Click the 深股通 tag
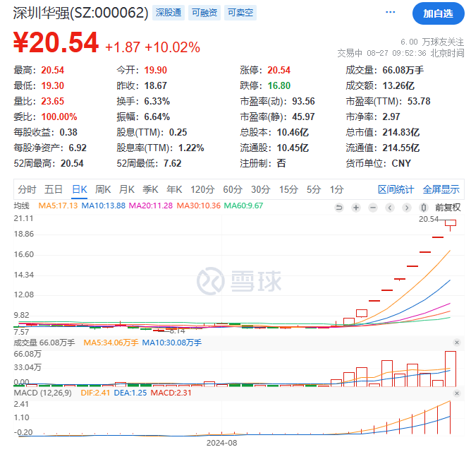 169,13
